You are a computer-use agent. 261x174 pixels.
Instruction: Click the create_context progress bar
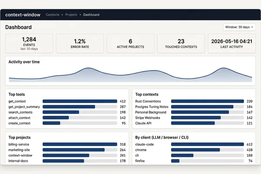coord(80,123)
